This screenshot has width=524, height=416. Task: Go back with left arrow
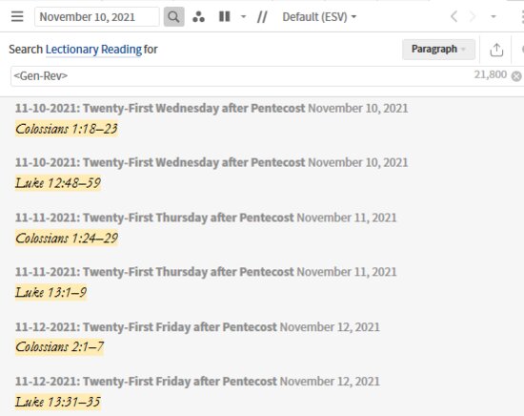[x=453, y=16]
